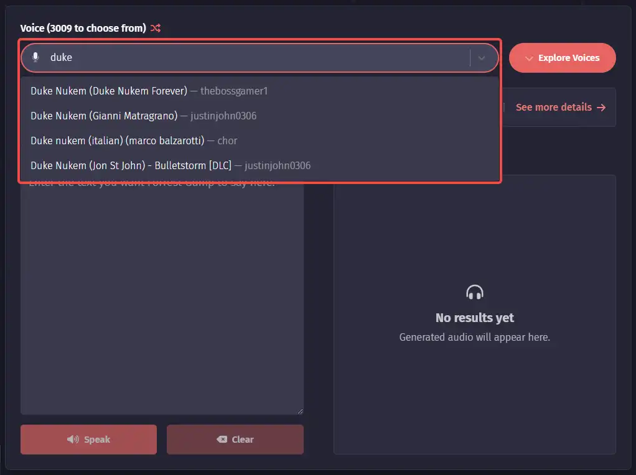
Task: Click the 'Voice (3009 to choose from)' label
Action: pyautogui.click(x=83, y=28)
